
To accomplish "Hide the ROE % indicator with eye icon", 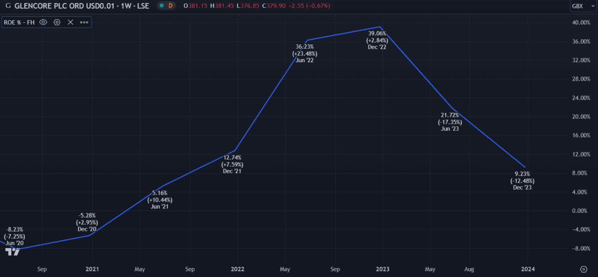I will point(43,22).
